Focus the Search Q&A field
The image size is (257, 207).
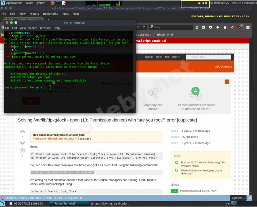[208, 57]
